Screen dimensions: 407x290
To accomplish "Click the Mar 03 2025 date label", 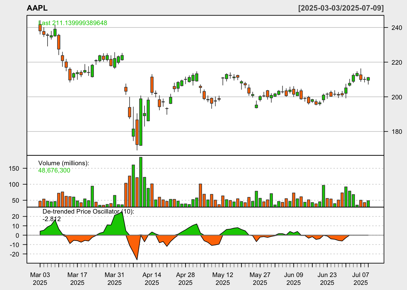I will (x=40, y=279).
